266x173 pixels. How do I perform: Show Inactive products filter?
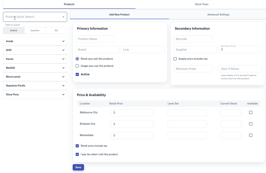35,31
